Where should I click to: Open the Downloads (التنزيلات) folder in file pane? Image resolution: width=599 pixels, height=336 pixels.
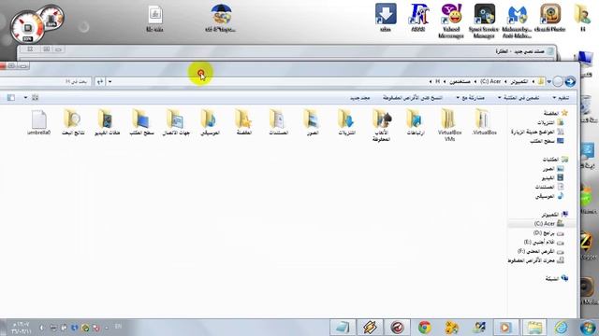pos(347,122)
